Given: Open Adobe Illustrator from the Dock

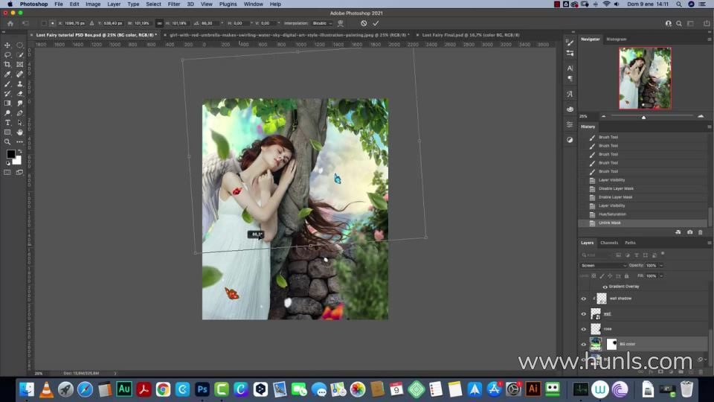Looking at the screenshot, I should point(533,389).
